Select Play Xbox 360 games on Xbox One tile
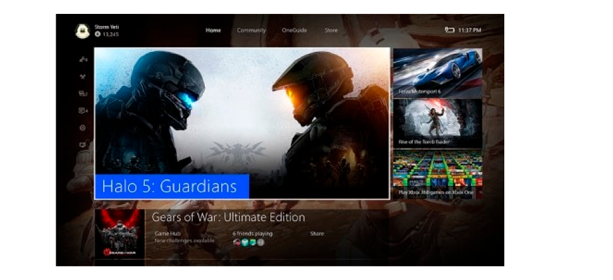Image resolution: width=613 pixels, height=280 pixels. tap(437, 174)
